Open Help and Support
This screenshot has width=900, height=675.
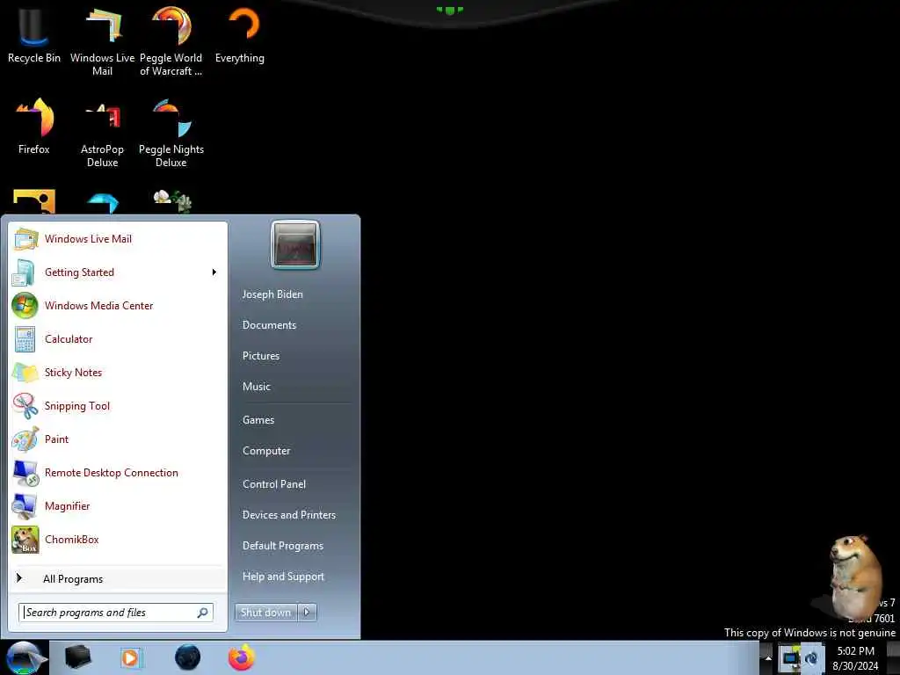click(284, 577)
